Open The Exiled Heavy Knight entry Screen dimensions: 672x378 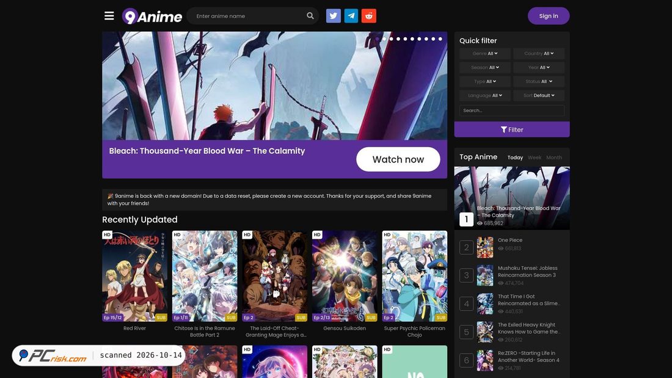(528, 329)
